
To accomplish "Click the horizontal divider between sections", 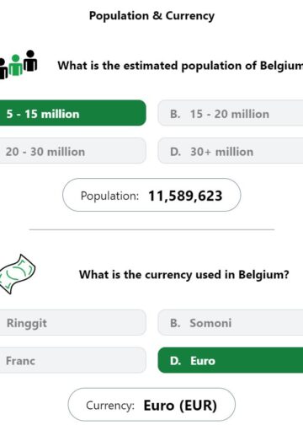I will pos(151,229).
